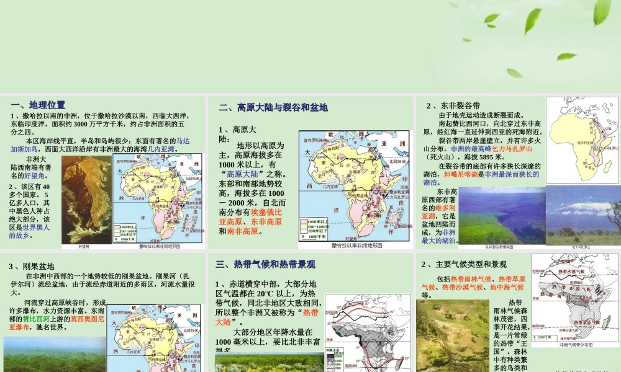Click the red text 东非高原
621x372 pixels.
click(266, 222)
